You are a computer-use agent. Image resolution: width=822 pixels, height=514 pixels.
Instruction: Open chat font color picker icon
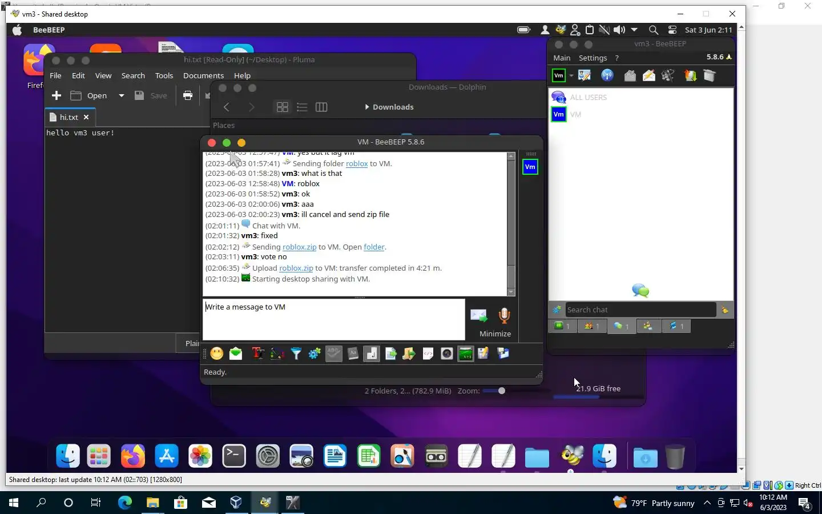coord(277,354)
